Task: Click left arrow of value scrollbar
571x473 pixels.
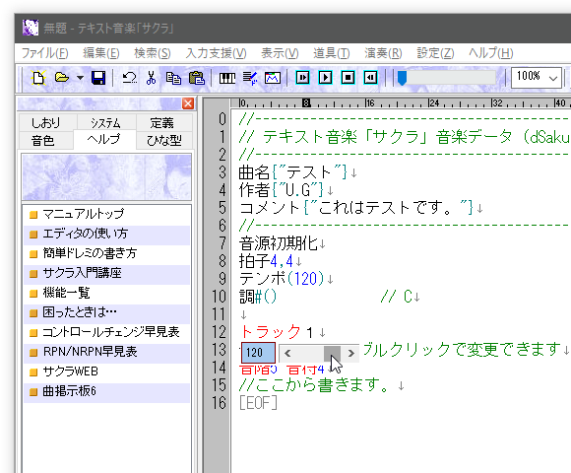Action: 287,353
